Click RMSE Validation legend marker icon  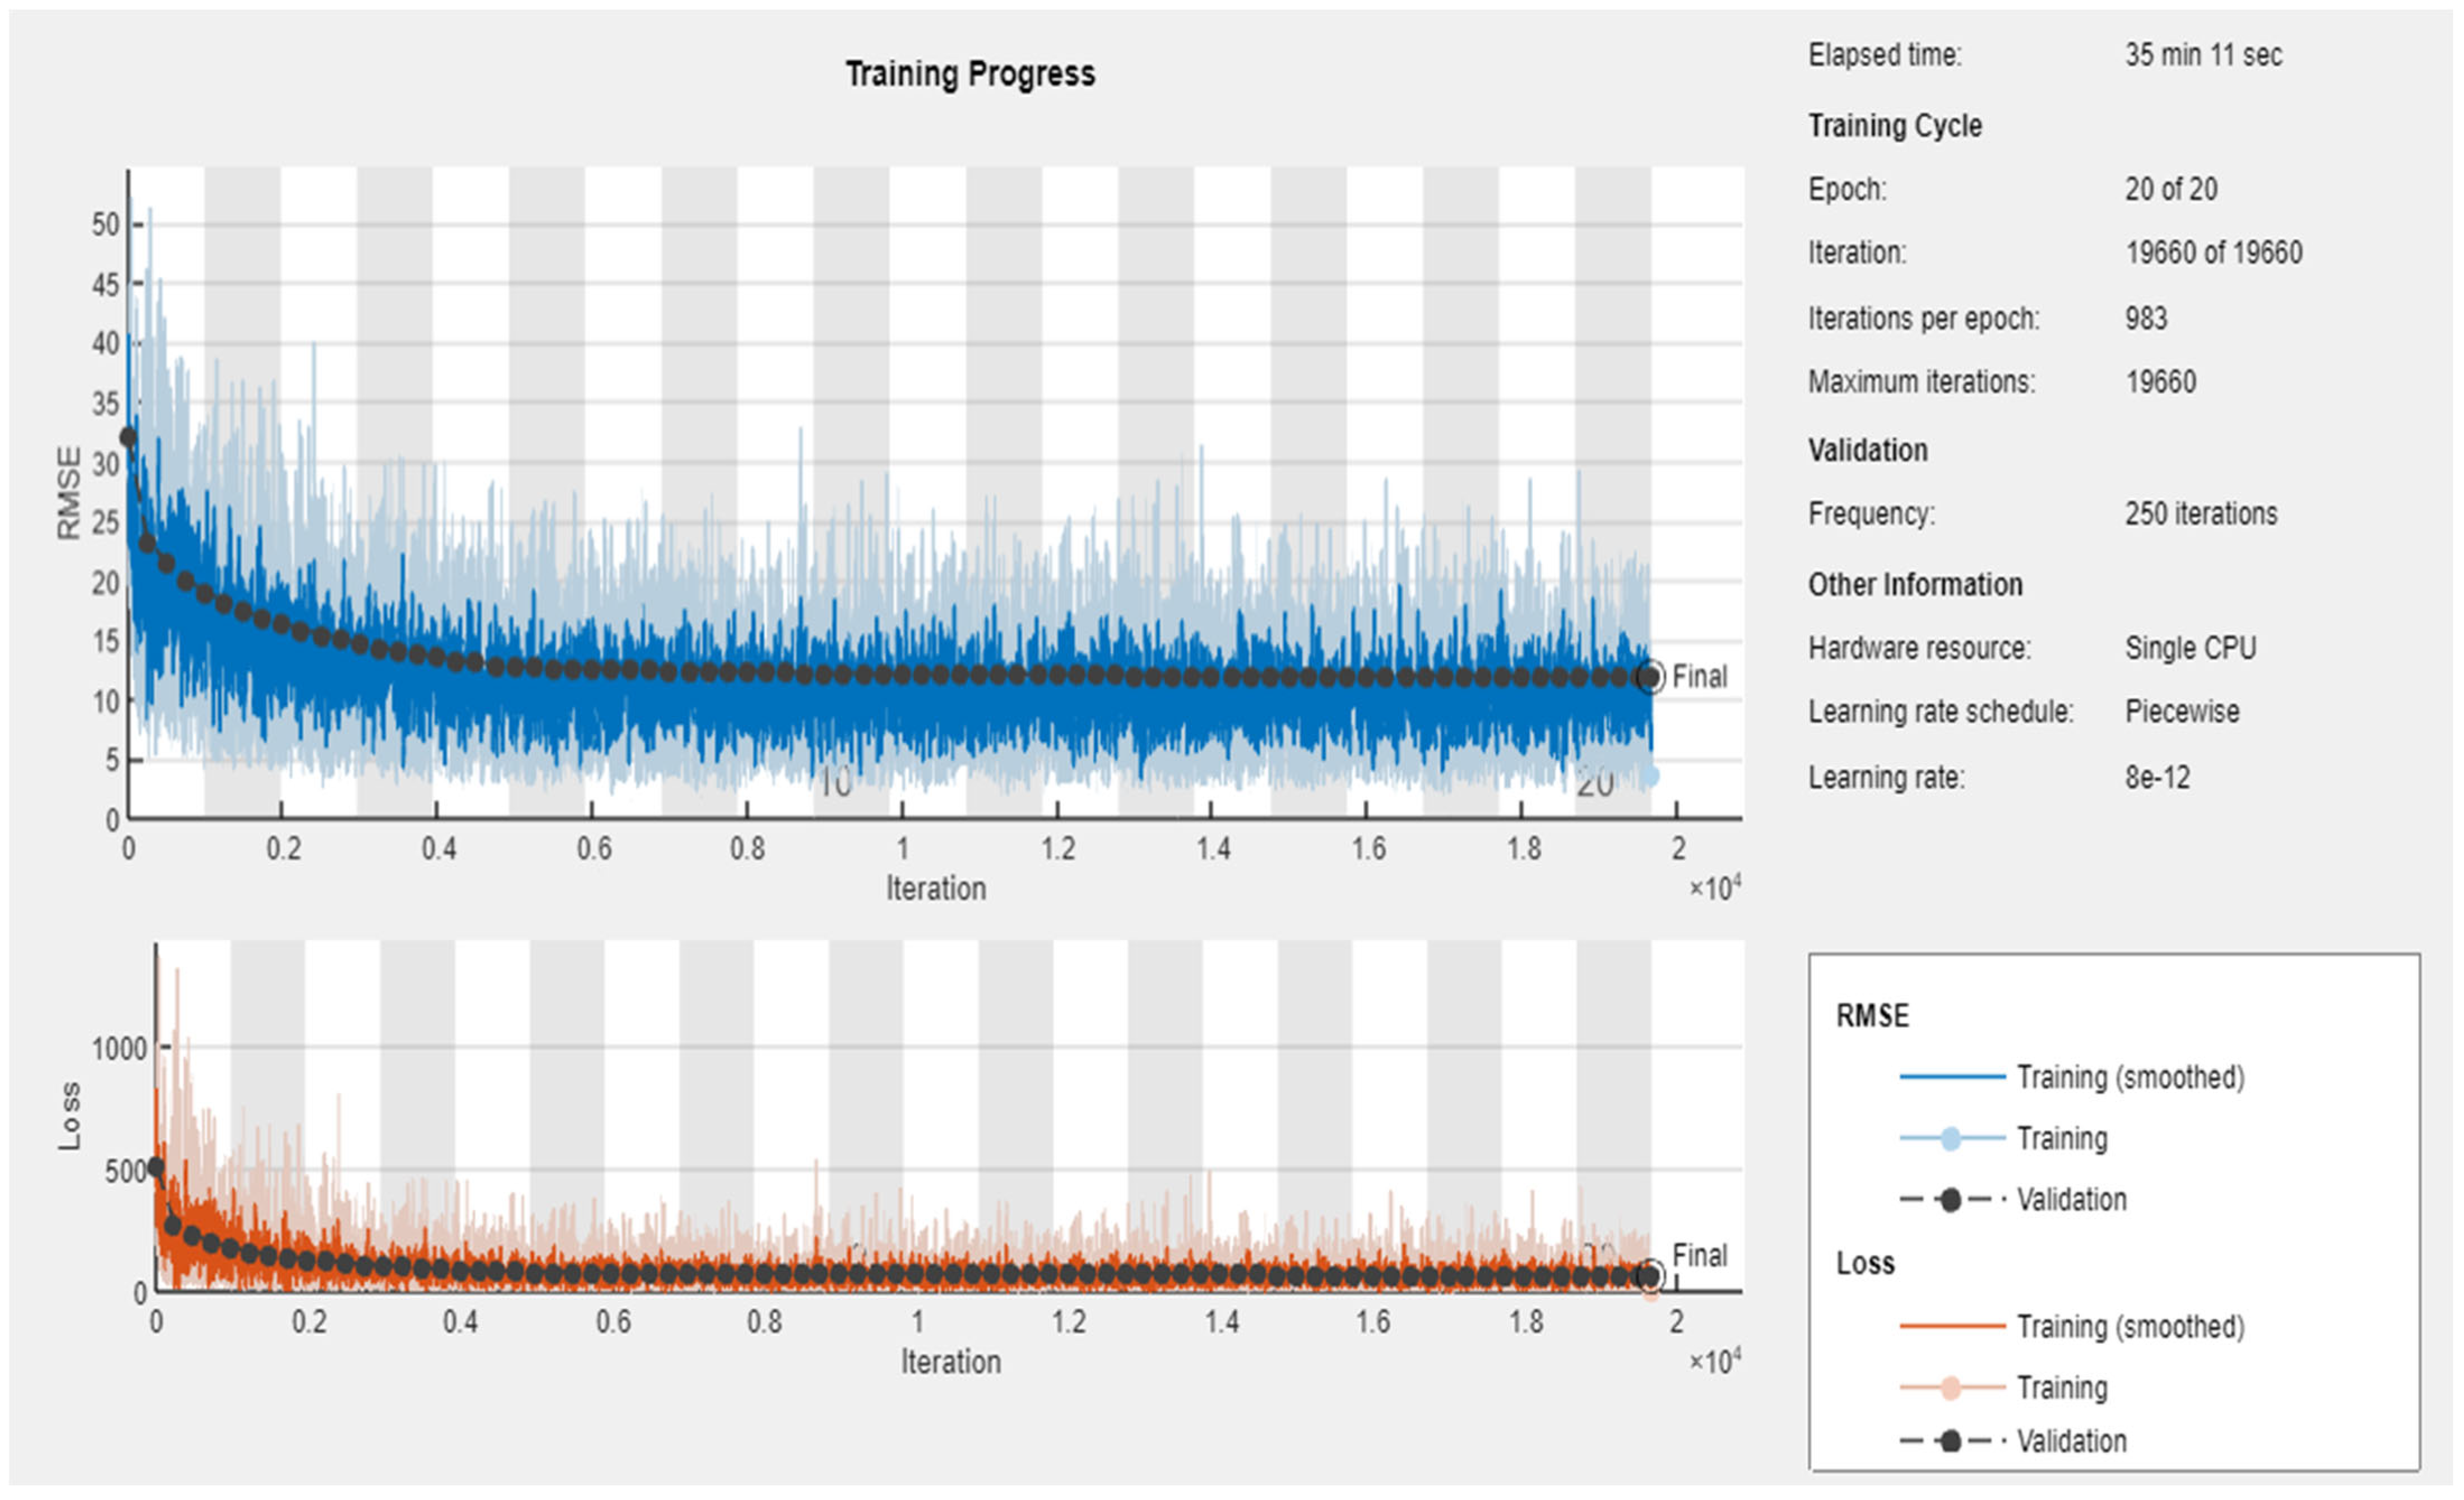click(1950, 1199)
